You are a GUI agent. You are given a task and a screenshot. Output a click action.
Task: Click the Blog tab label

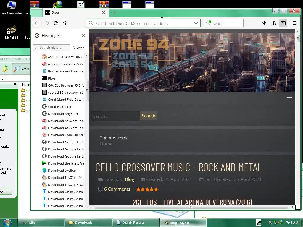pyautogui.click(x=55, y=12)
